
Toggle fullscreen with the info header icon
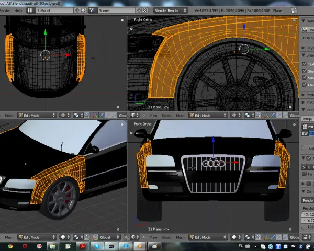[x=294, y=10]
